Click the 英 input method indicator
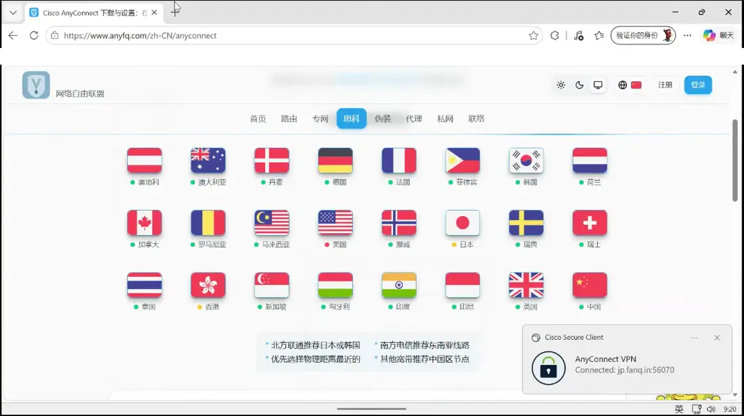The height and width of the screenshot is (416, 744). (x=679, y=409)
